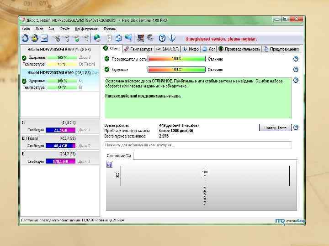Switch to the Обзор tab
This screenshot has height=246, width=329.
coord(112,49)
